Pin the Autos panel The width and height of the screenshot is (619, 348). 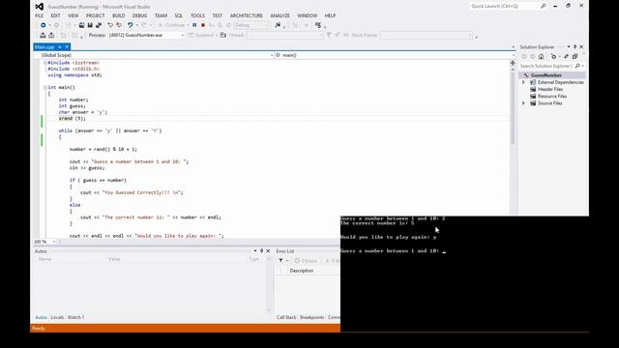[261, 251]
